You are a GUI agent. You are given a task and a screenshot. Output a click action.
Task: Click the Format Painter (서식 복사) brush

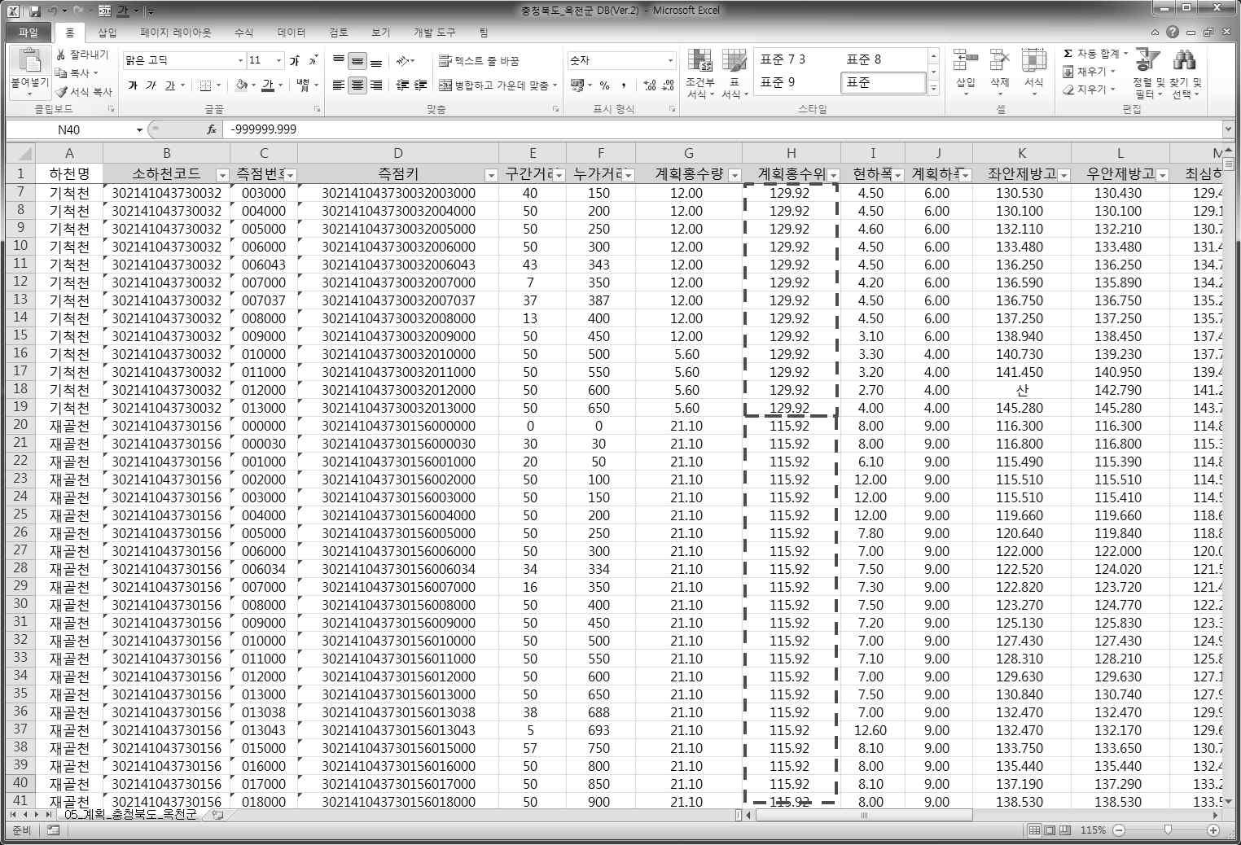[61, 91]
